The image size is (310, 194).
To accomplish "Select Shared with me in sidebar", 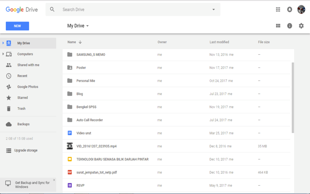I will [x=28, y=65].
